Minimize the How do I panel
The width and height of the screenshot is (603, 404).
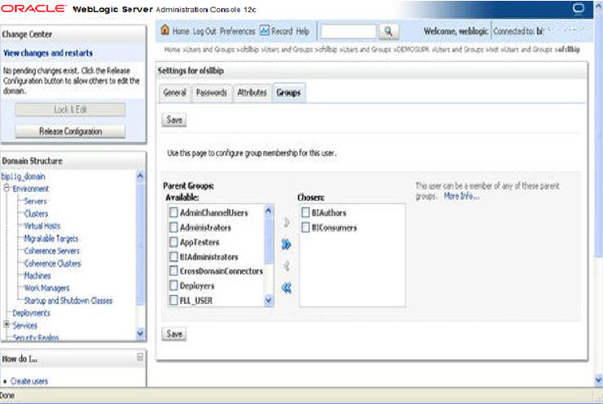140,357
